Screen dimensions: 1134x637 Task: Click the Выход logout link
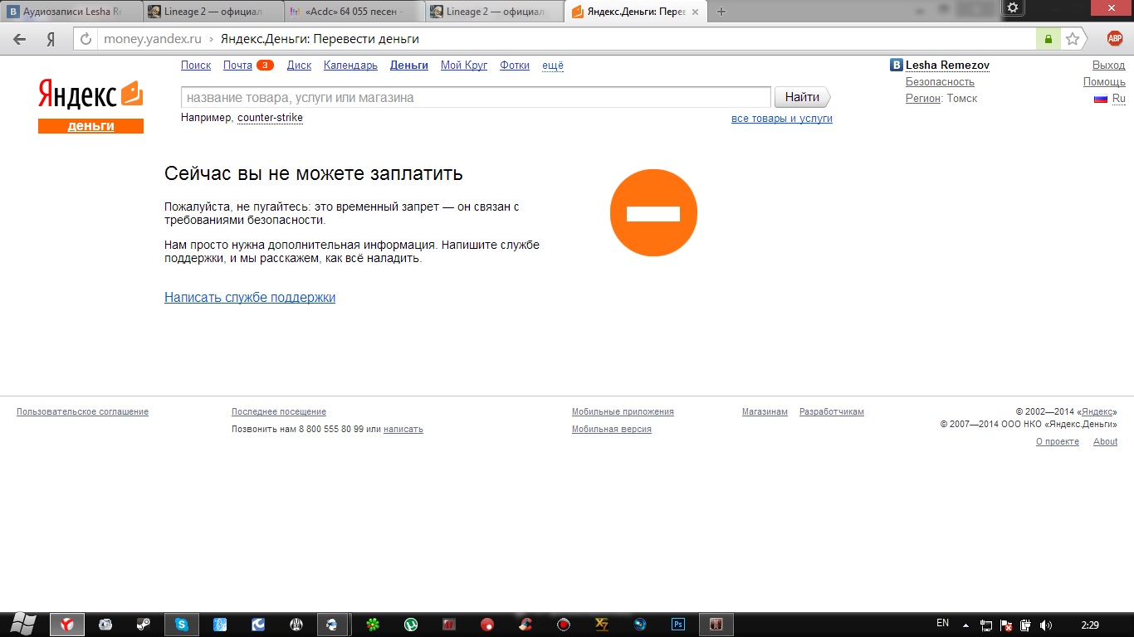pyautogui.click(x=1109, y=66)
